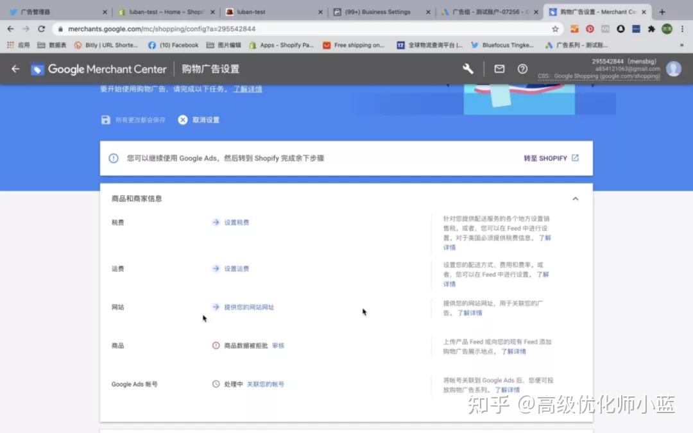
Task: Click the back arrow in the Merchant Center header
Action: coord(15,69)
